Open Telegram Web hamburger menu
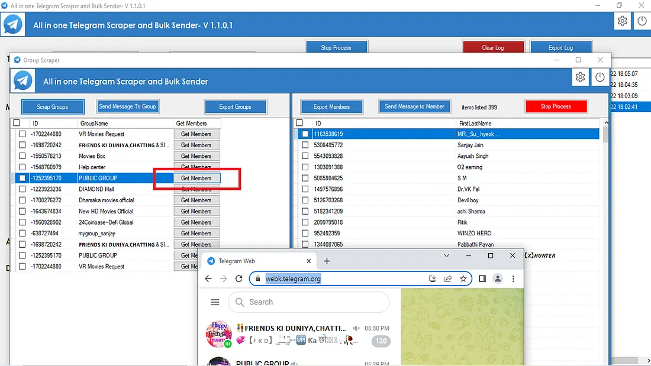 (x=215, y=302)
